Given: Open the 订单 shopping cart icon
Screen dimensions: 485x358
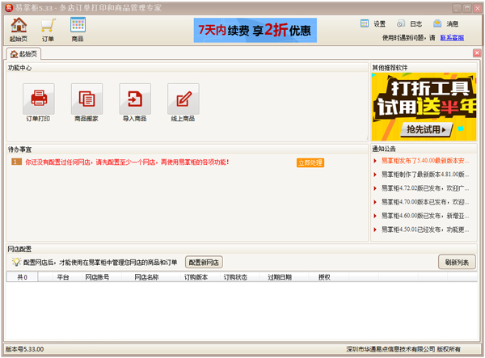Looking at the screenshot, I should (48, 29).
